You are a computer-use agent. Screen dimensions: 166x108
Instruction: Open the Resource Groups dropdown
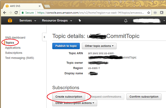coord(57,21)
